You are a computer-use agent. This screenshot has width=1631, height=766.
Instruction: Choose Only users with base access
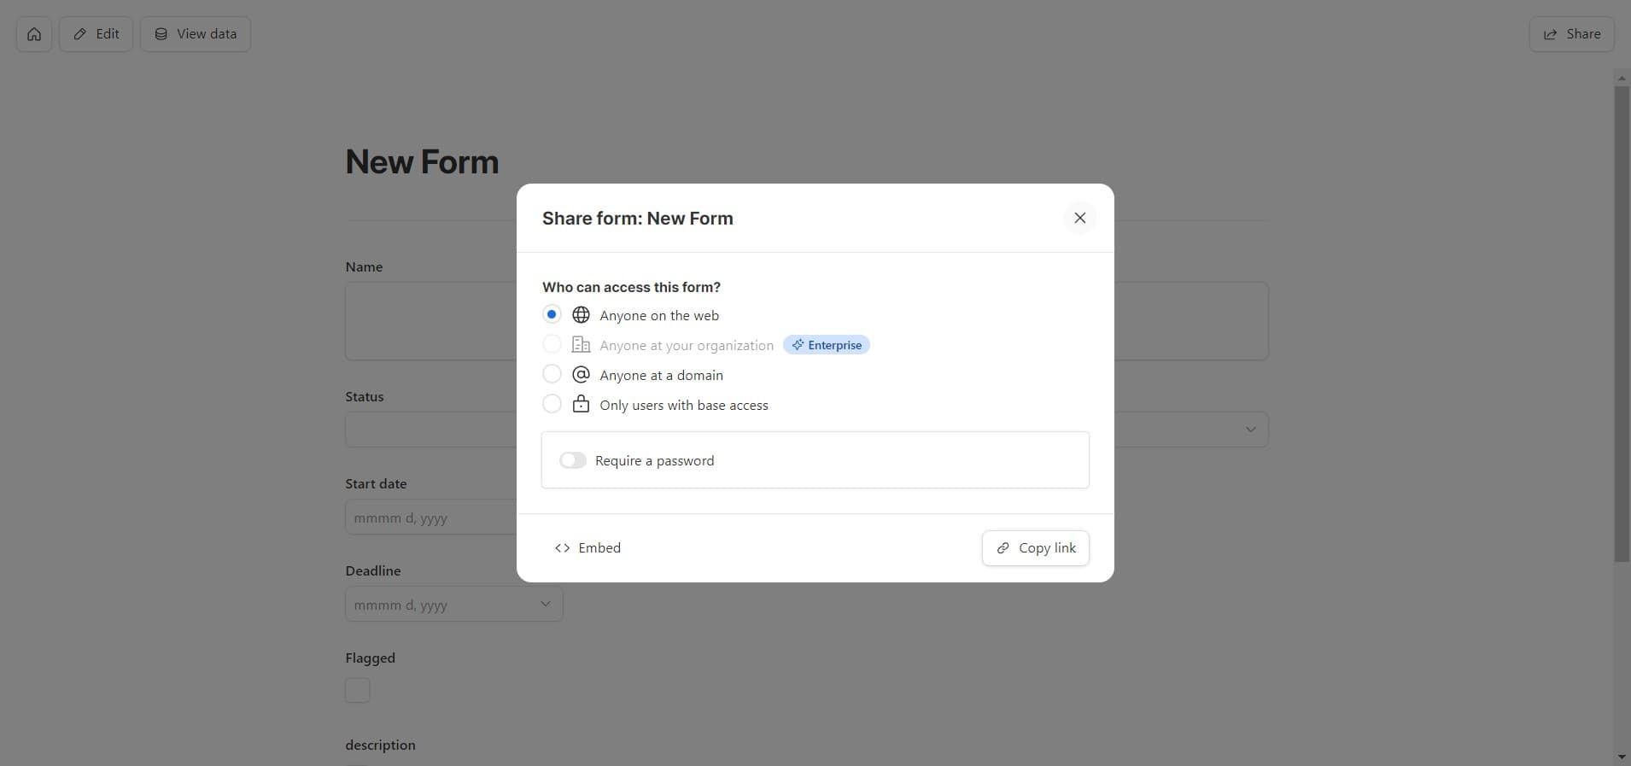click(552, 405)
